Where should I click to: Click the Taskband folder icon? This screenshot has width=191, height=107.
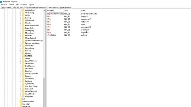tap(23, 81)
